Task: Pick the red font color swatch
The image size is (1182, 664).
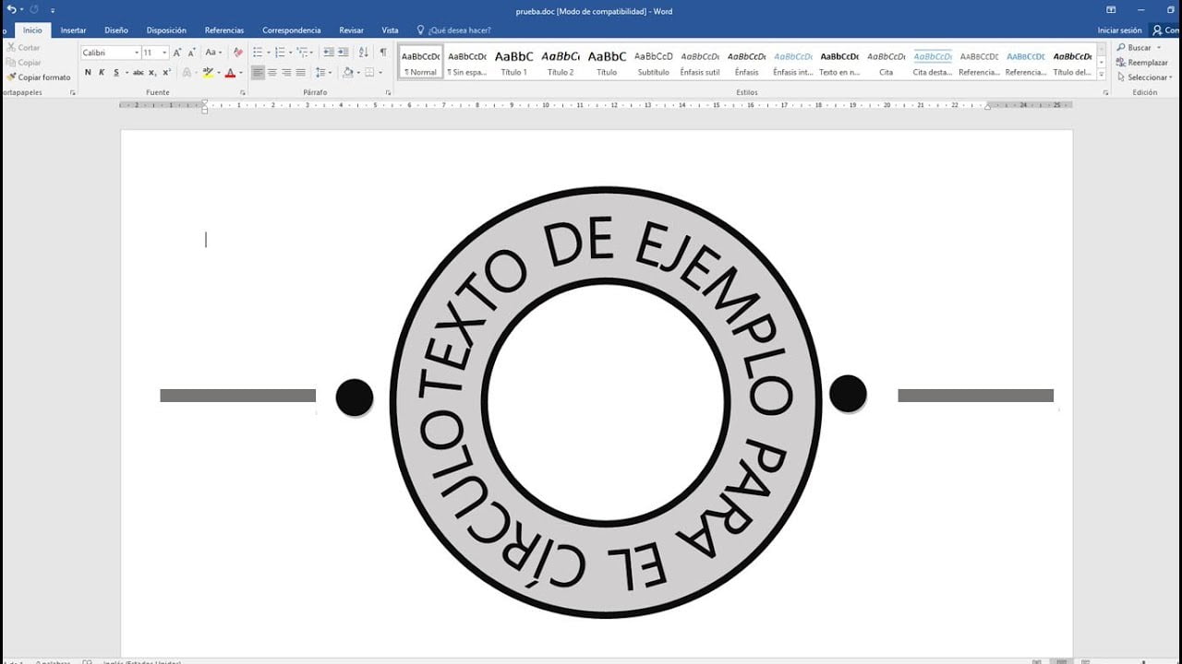Action: [228, 74]
